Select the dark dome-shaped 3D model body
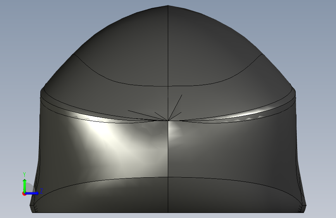The width and height of the screenshot is (336, 218). (168, 109)
